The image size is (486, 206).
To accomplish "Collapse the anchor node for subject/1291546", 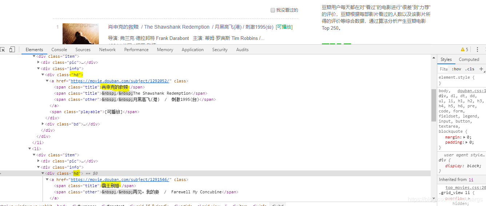I will (47, 180).
